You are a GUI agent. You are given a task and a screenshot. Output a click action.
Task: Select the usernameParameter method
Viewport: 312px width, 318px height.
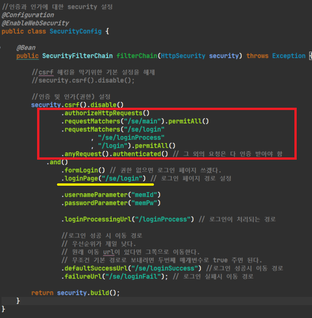pyautogui.click(x=96, y=195)
